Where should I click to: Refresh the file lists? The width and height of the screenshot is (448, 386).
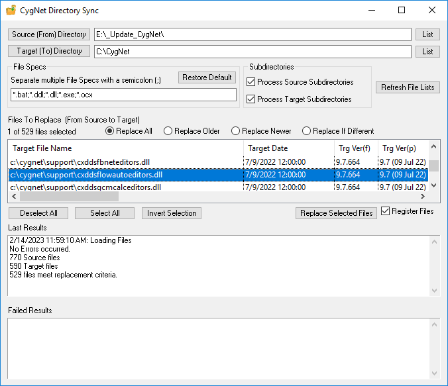point(408,87)
